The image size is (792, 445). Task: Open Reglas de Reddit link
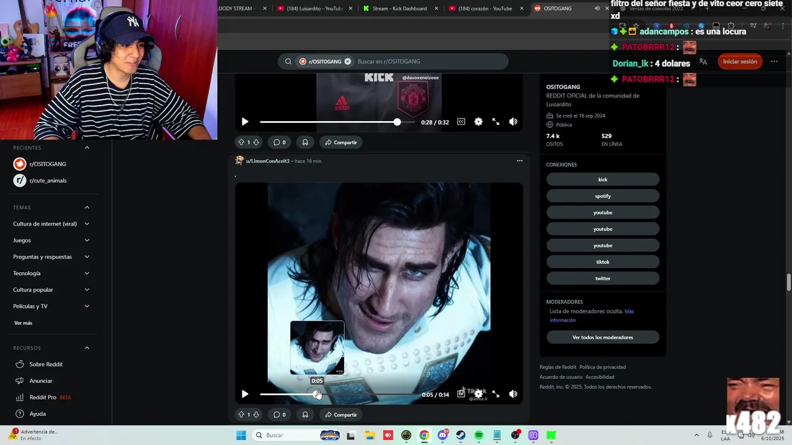[557, 367]
